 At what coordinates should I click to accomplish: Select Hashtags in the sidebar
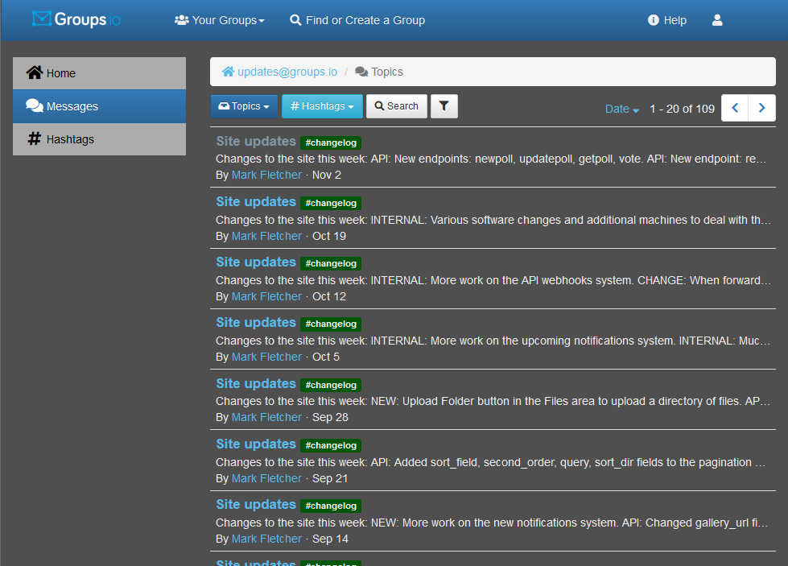point(100,139)
